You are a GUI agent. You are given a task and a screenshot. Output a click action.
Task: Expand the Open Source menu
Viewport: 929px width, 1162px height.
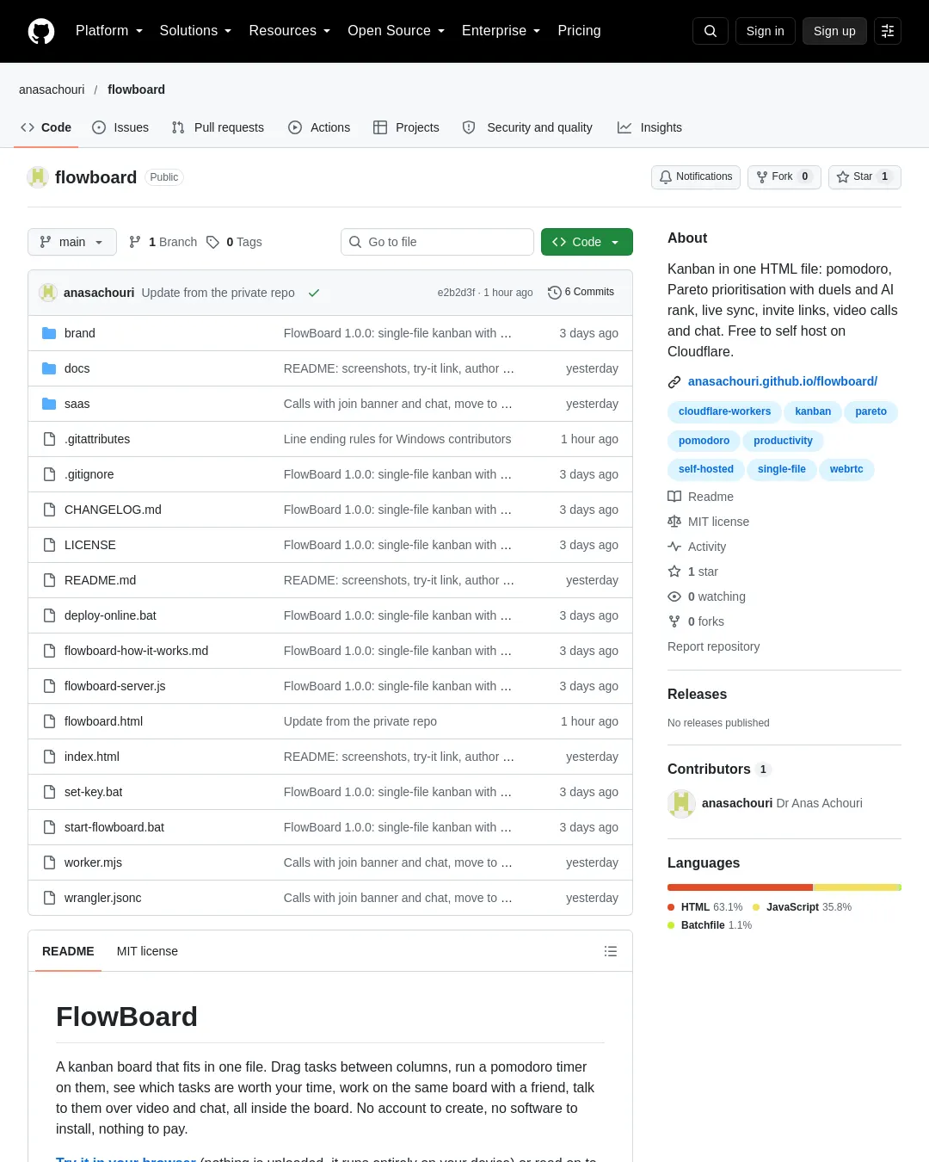click(x=397, y=31)
